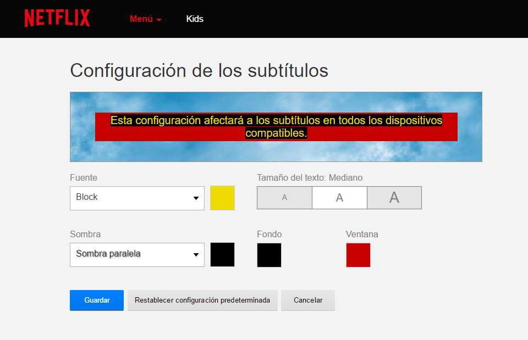Select the large text size option

(394, 197)
